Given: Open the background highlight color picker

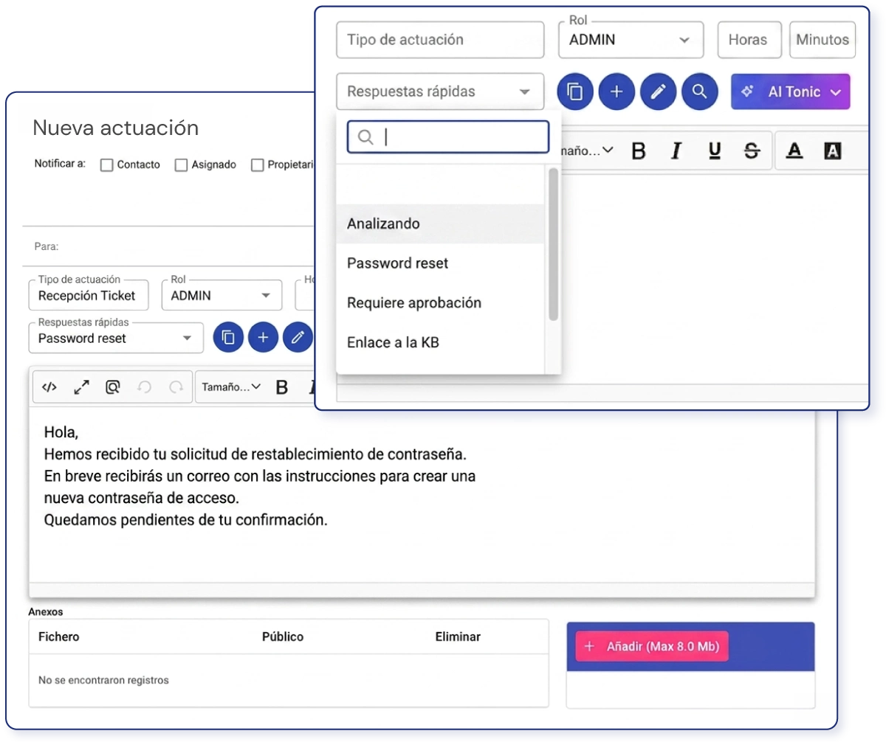Looking at the screenshot, I should (x=832, y=151).
